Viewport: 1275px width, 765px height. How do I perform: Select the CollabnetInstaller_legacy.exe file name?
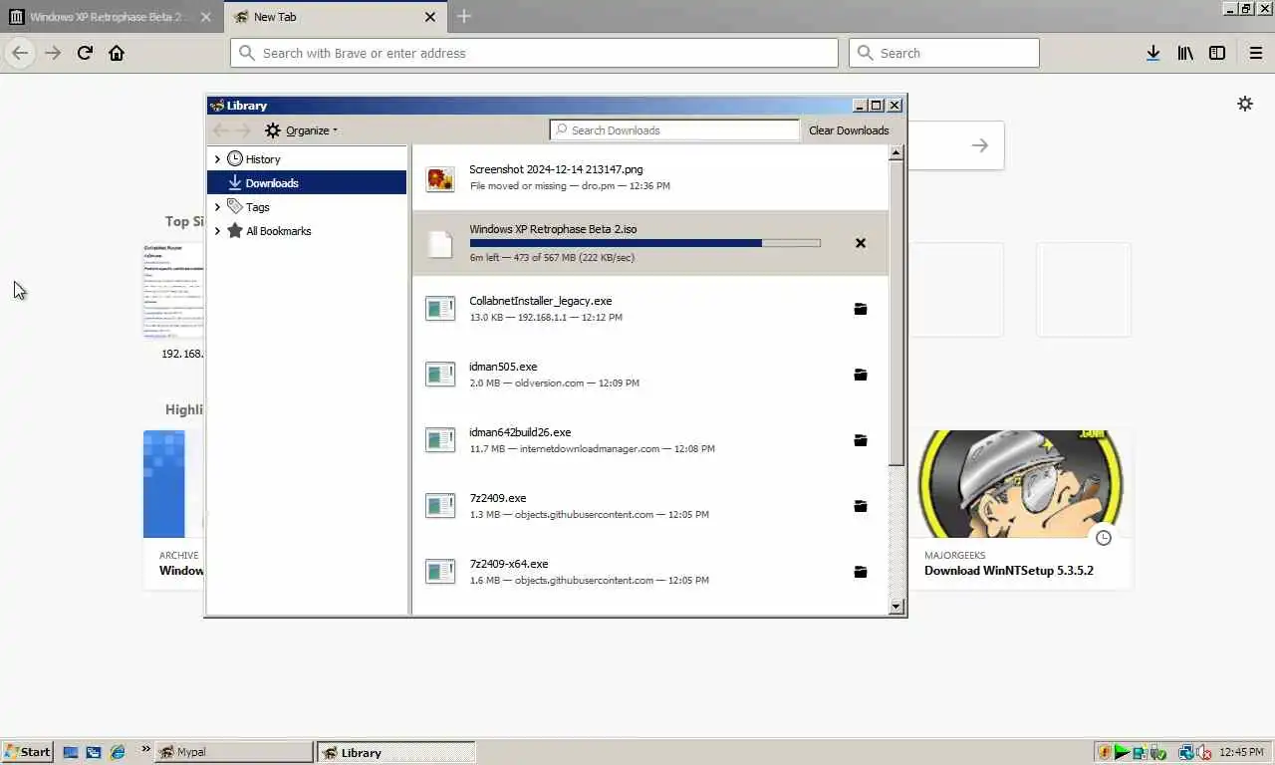coord(540,301)
